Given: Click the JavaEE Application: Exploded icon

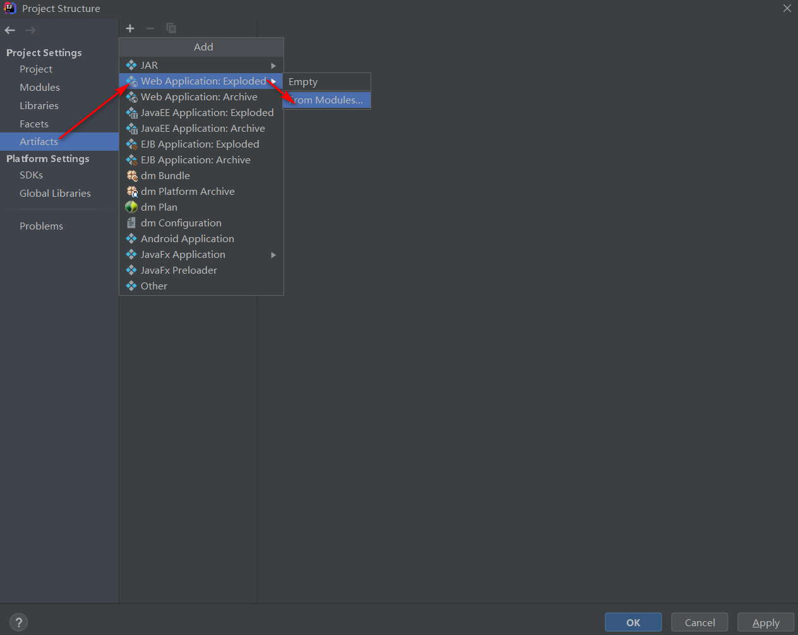Looking at the screenshot, I should click(x=131, y=113).
